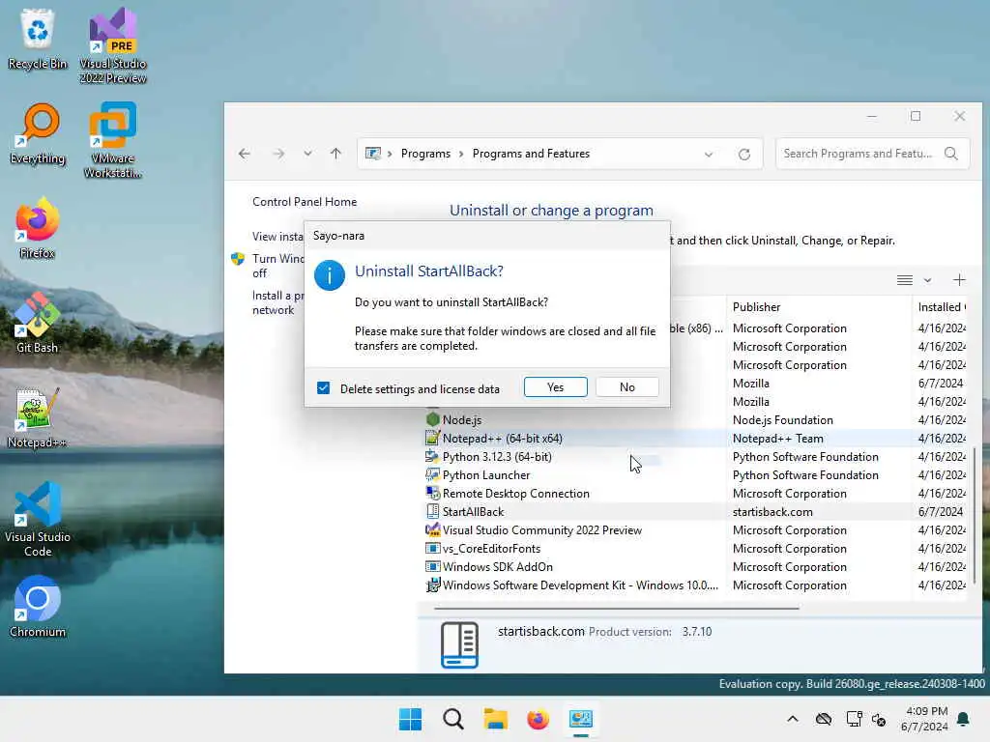Select Visual Studio Community 2022 Preview row
This screenshot has width=990, height=742.
tap(692, 530)
